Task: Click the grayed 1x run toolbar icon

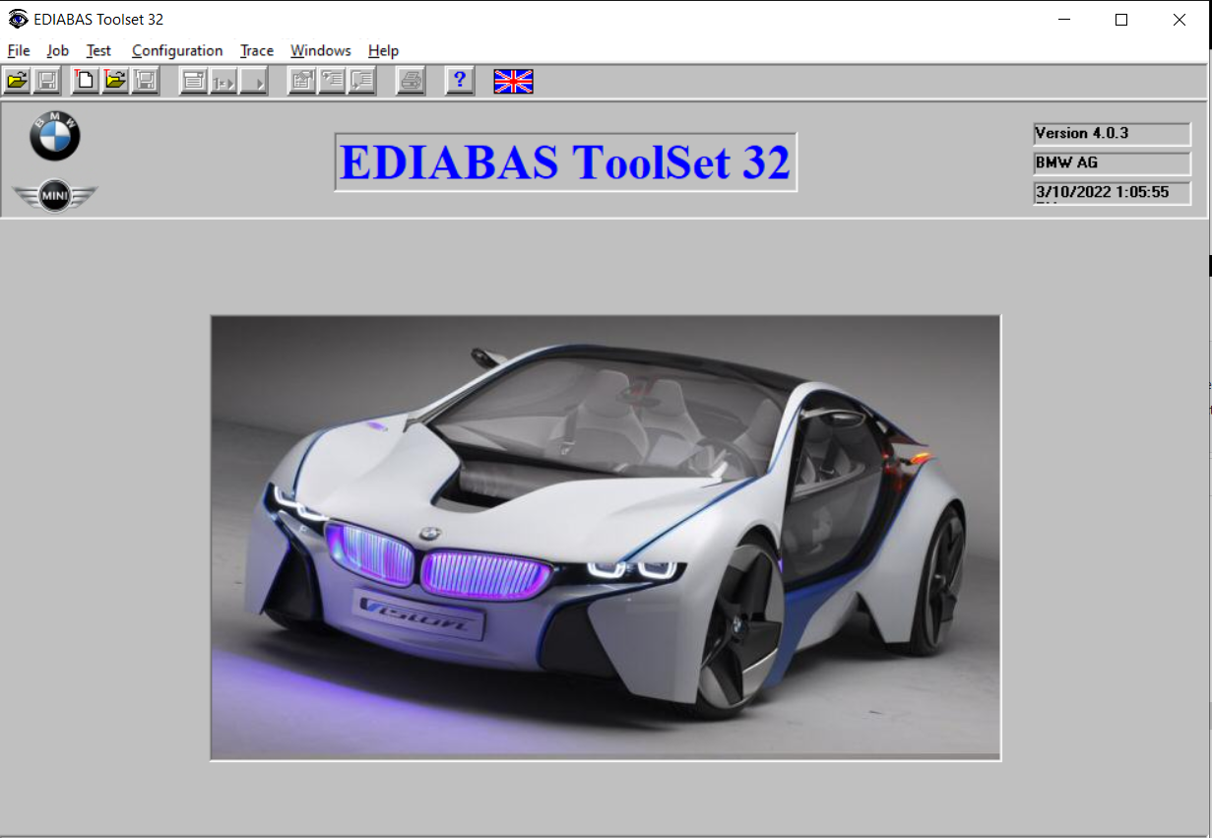Action: [223, 81]
